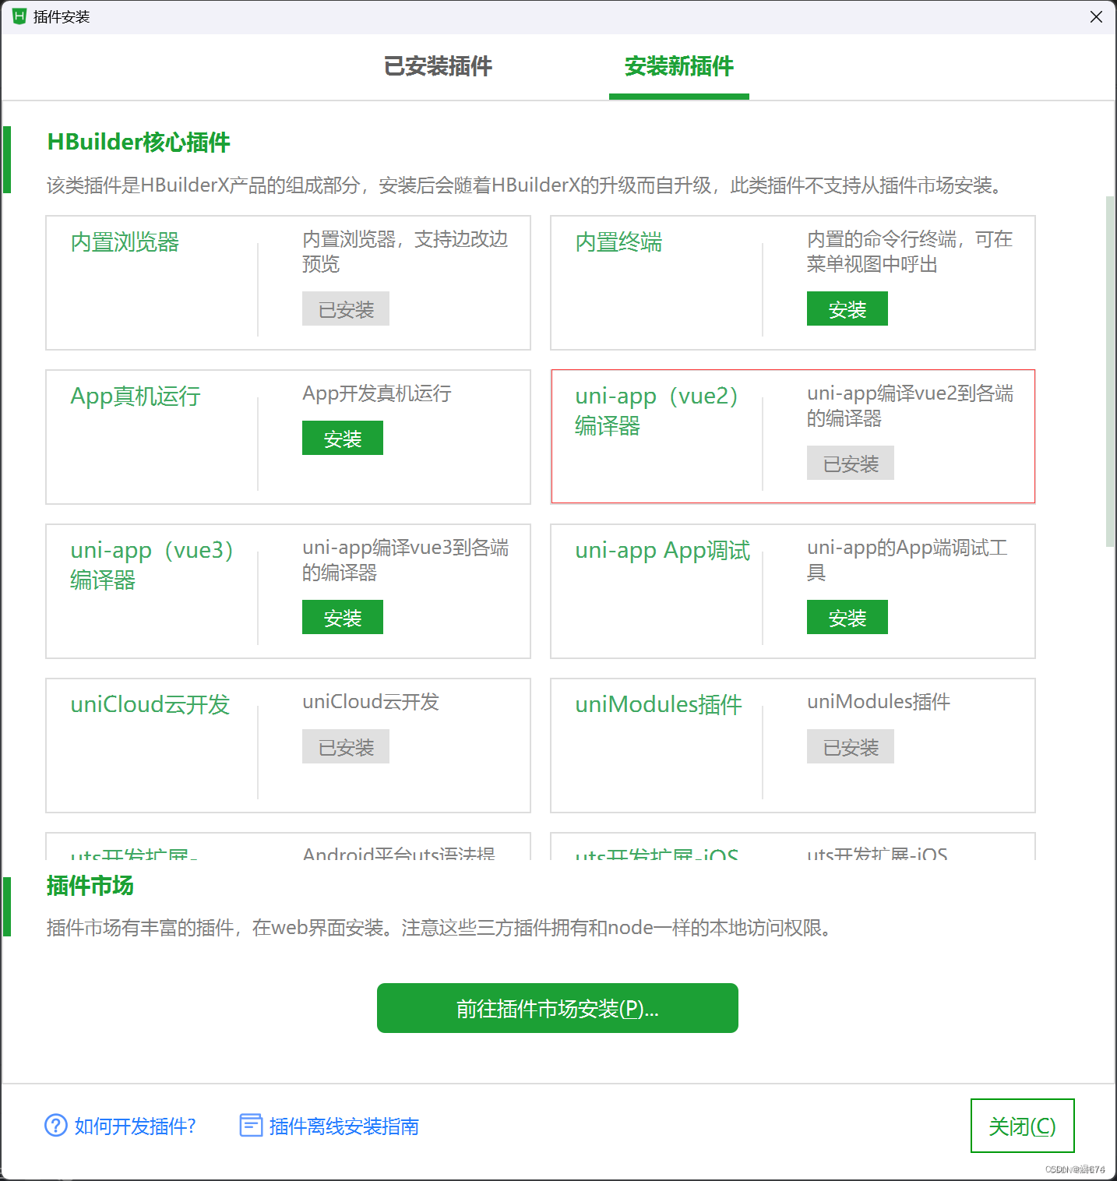Click 已安装 button for uniModules插件
The width and height of the screenshot is (1117, 1181).
pos(851,747)
